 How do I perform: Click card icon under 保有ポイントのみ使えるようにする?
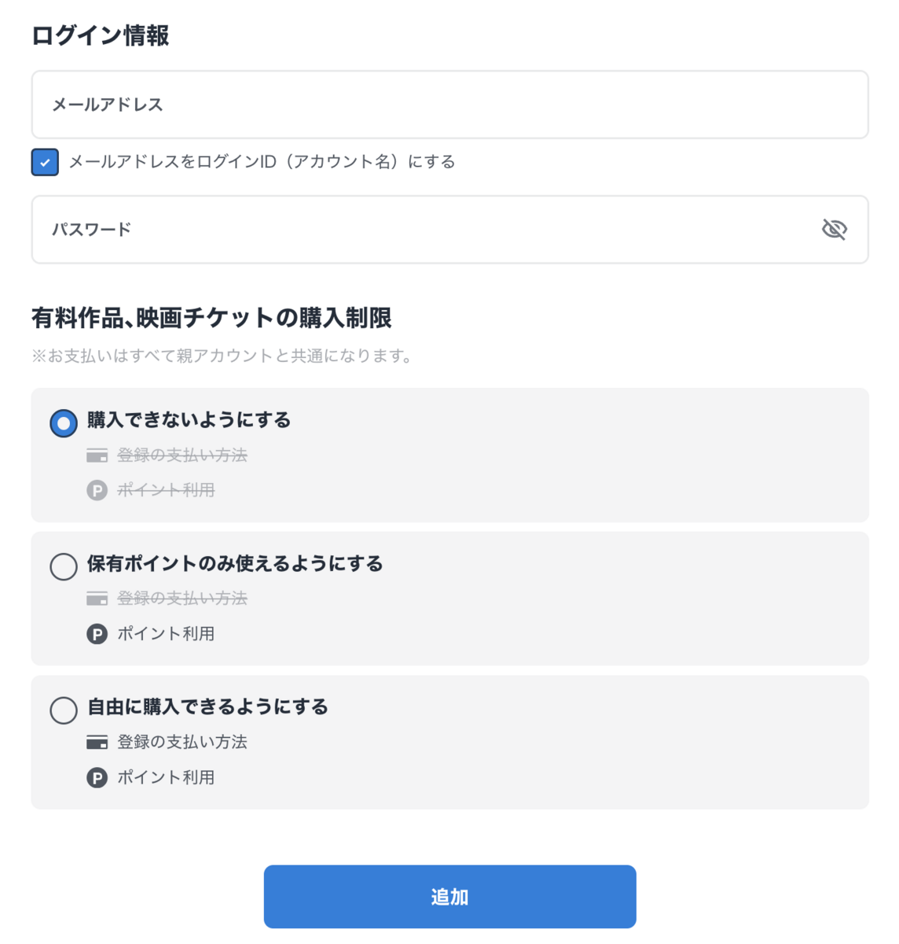(97, 599)
